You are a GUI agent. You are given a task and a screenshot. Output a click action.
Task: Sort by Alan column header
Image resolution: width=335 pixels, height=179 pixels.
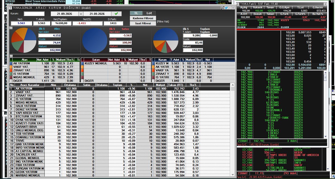tap(25, 60)
